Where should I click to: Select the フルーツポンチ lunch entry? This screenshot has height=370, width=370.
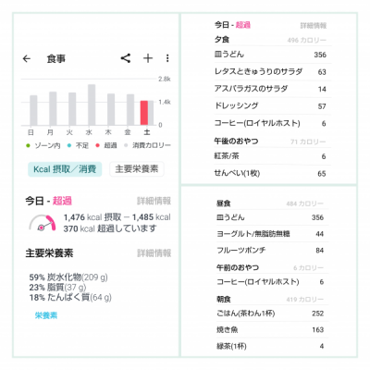pos(270,250)
